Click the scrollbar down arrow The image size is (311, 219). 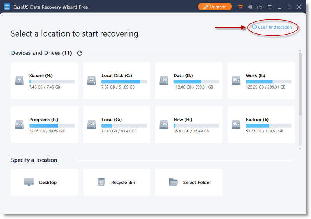[300, 148]
